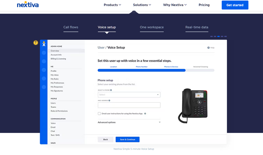Open Account Info in sidebar
The width and height of the screenshot is (263, 155).
(x=56, y=55)
